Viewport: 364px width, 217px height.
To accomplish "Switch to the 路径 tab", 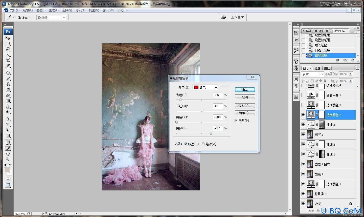I will (327, 68).
